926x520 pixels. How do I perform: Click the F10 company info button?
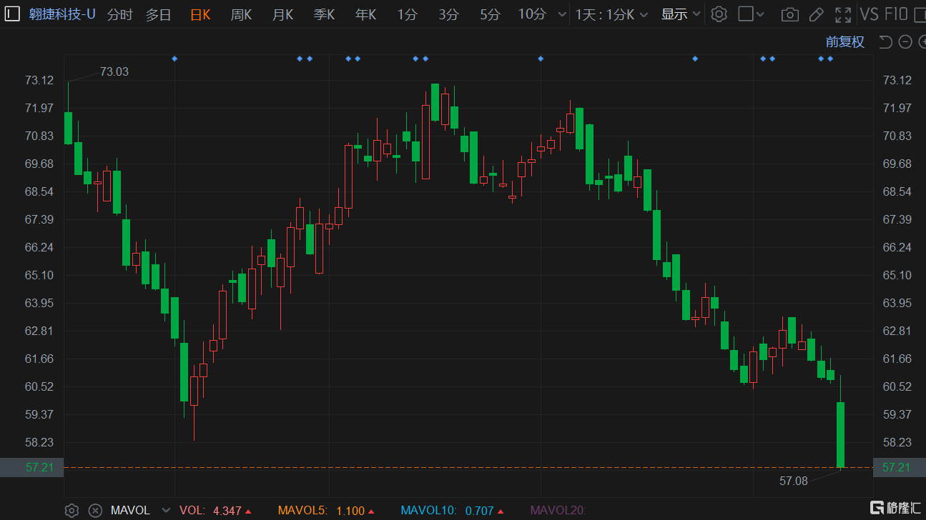896,14
